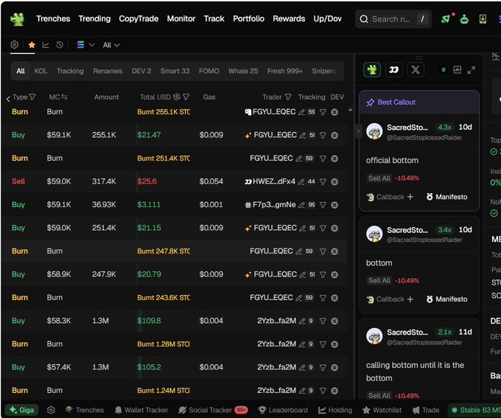Open transaction link in $109.8 buy row
The width and height of the screenshot is (501, 418).
point(334,321)
